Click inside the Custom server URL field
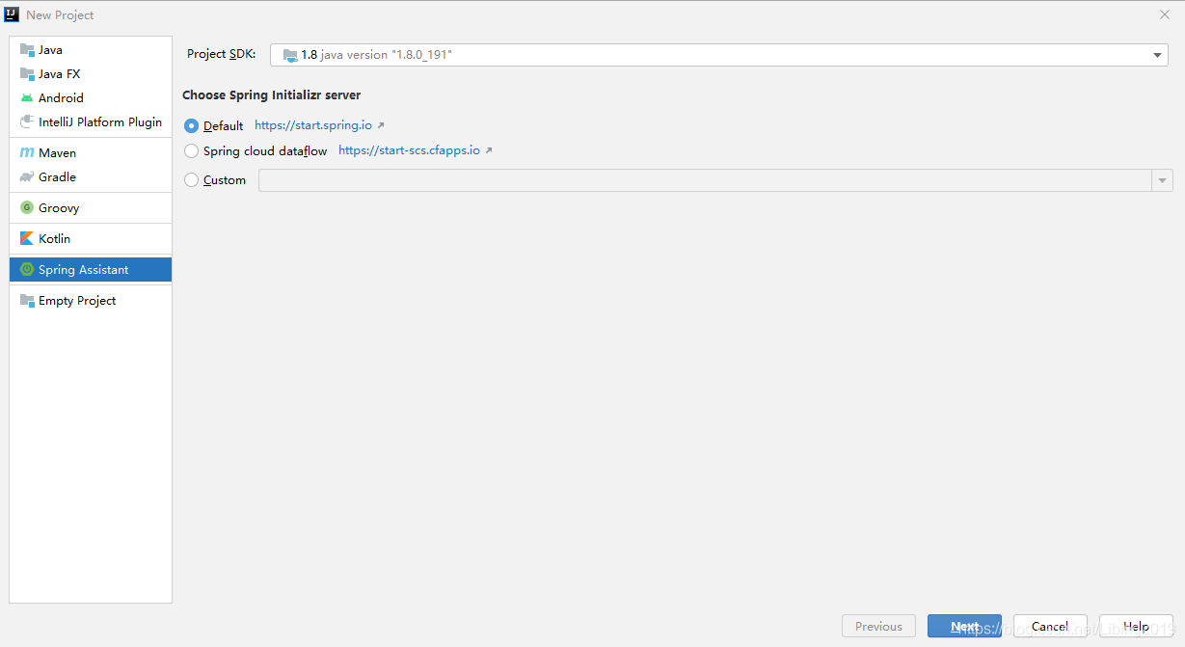 click(x=705, y=180)
